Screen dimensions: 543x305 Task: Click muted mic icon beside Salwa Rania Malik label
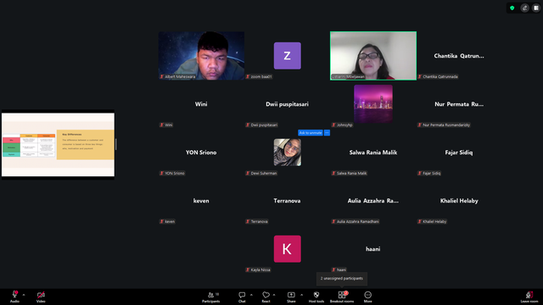333,173
